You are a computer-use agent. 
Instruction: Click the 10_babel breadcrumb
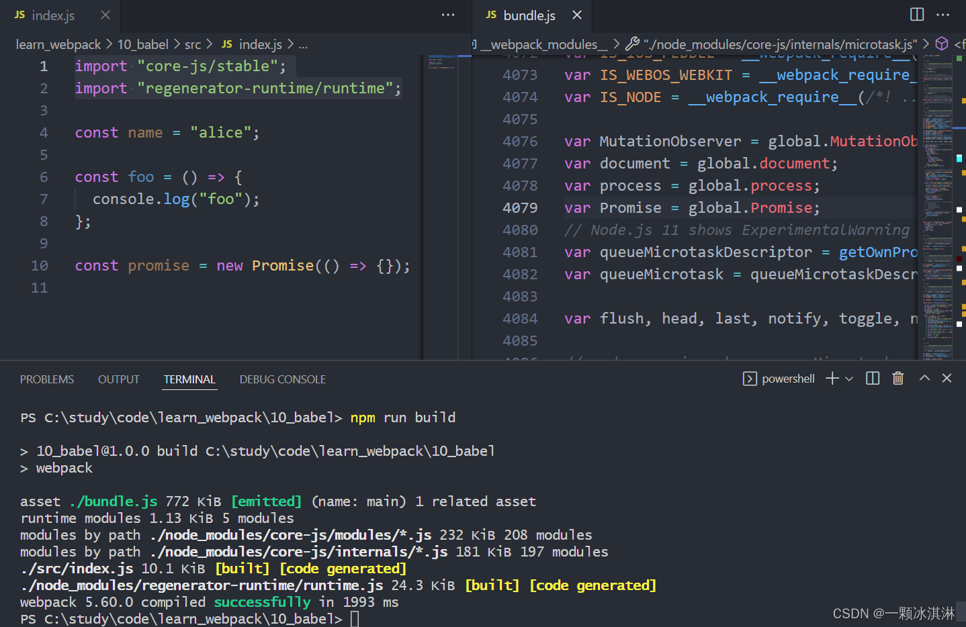click(x=143, y=44)
